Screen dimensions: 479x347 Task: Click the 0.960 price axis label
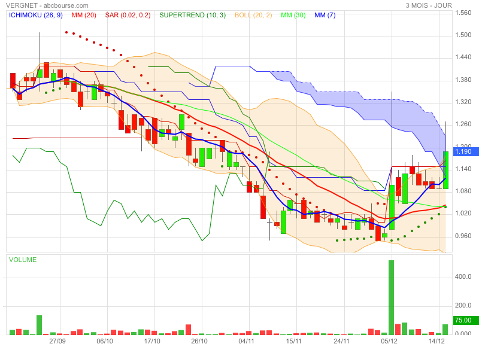(x=463, y=236)
